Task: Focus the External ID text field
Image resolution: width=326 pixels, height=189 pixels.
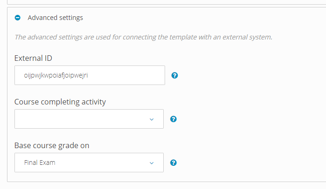Action: (90, 75)
